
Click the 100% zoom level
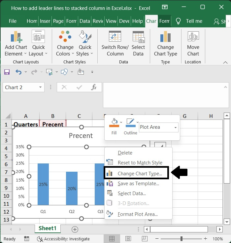pyautogui.click(x=218, y=239)
